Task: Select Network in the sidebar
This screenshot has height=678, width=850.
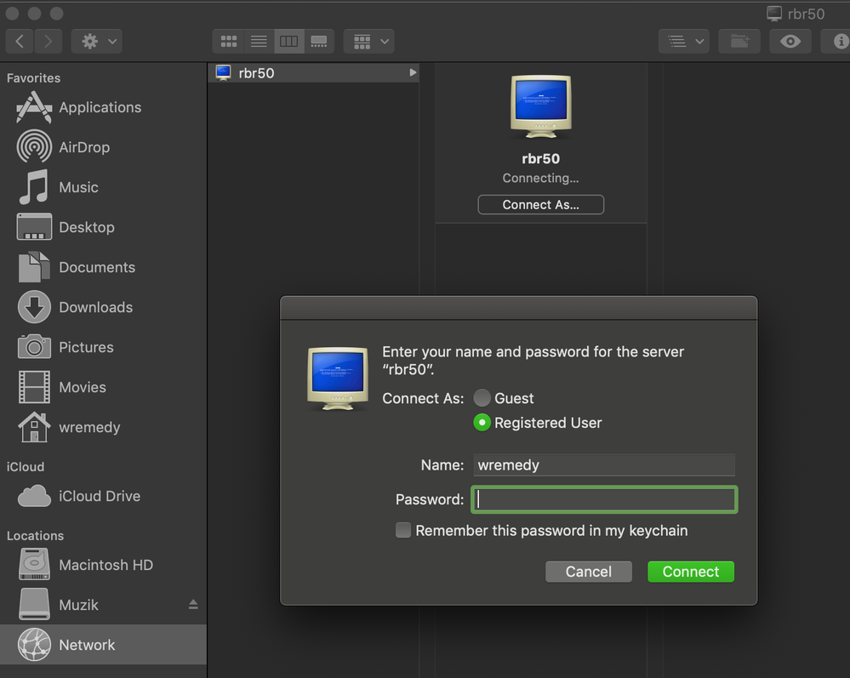Action: click(x=87, y=645)
